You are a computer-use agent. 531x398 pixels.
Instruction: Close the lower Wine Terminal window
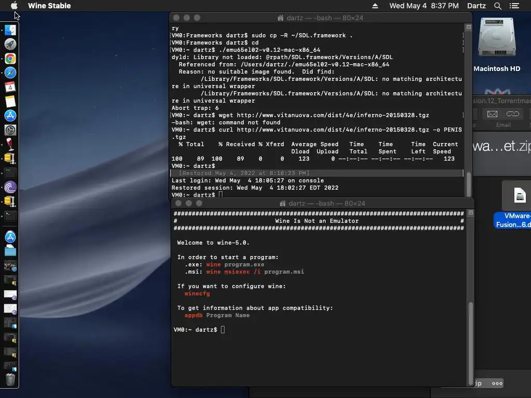[x=178, y=203]
